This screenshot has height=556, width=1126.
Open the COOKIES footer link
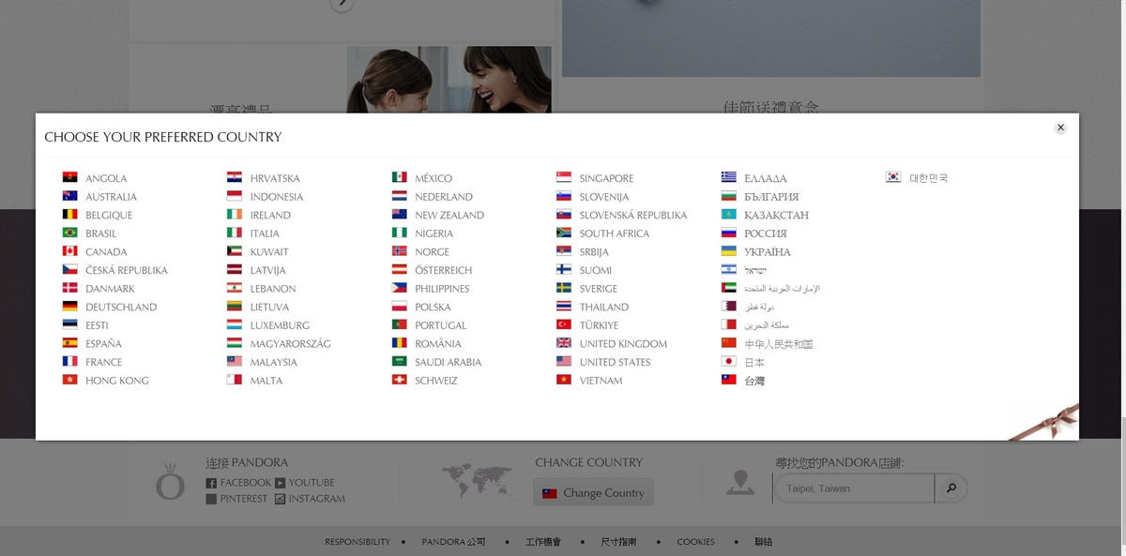[695, 542]
